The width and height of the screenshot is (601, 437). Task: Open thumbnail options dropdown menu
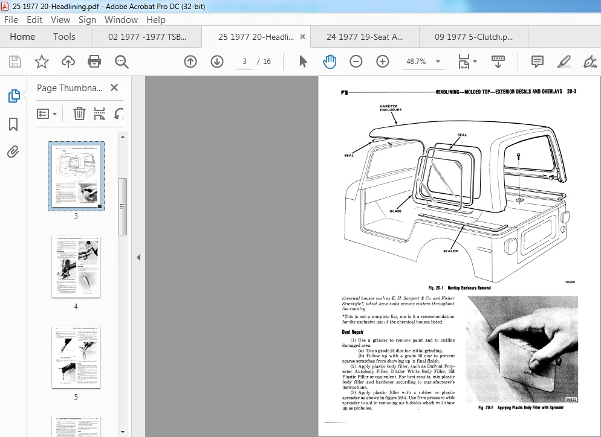click(x=47, y=113)
